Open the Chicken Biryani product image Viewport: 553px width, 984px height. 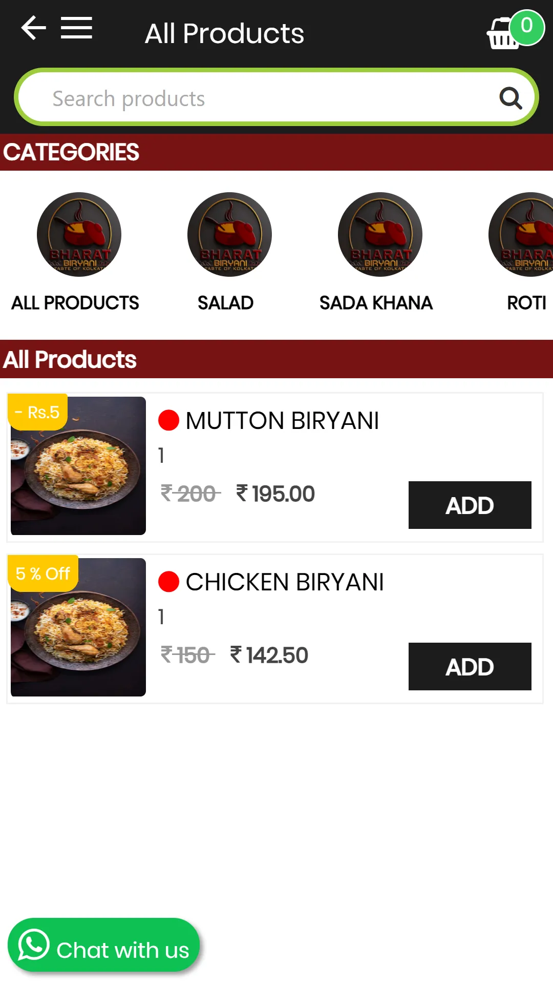point(78,627)
